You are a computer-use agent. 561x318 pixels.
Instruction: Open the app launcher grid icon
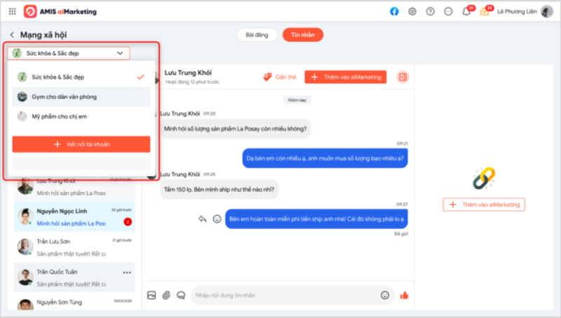(x=12, y=12)
